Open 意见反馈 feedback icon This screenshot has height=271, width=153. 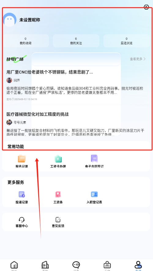(58, 220)
